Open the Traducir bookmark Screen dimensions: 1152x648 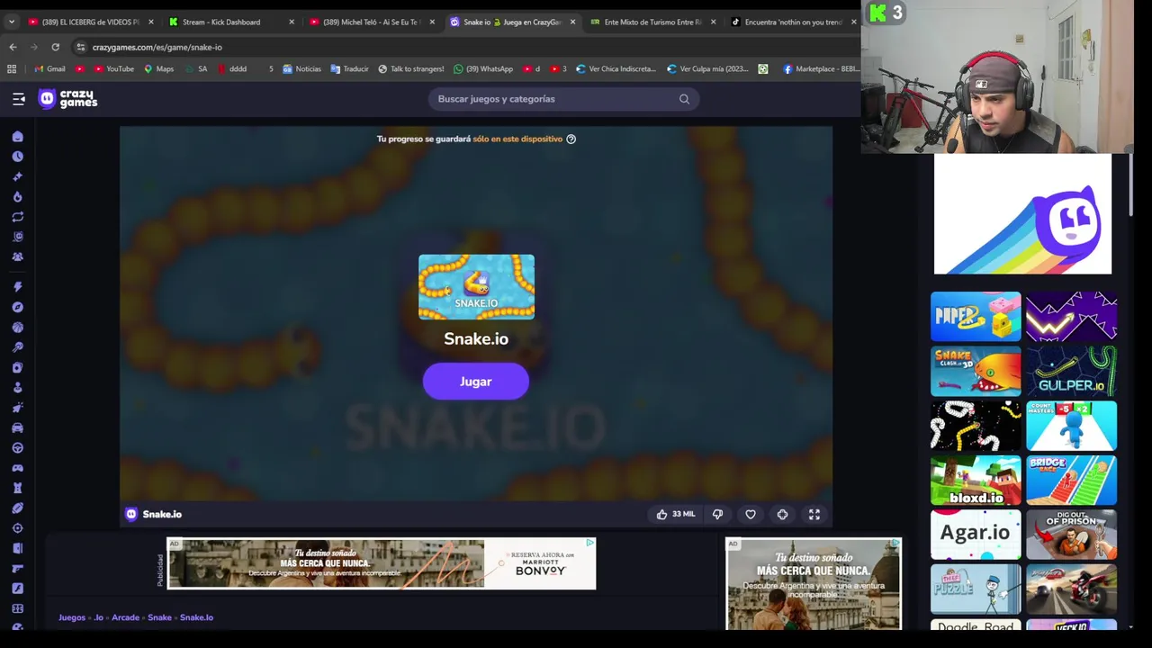[x=350, y=68]
